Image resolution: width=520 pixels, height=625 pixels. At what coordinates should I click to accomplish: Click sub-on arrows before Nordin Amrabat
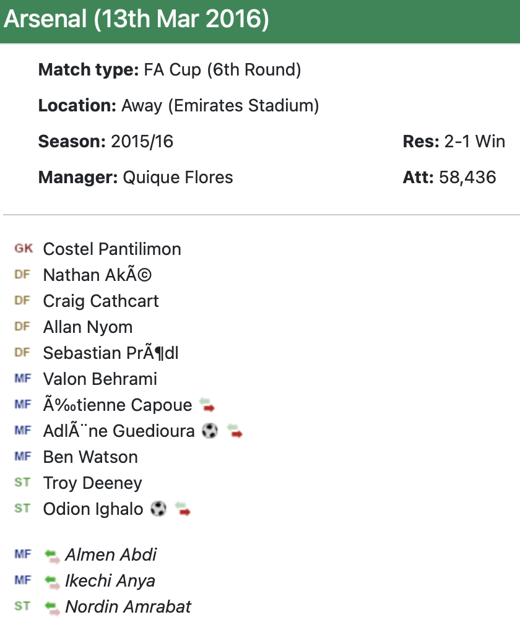coord(53,607)
